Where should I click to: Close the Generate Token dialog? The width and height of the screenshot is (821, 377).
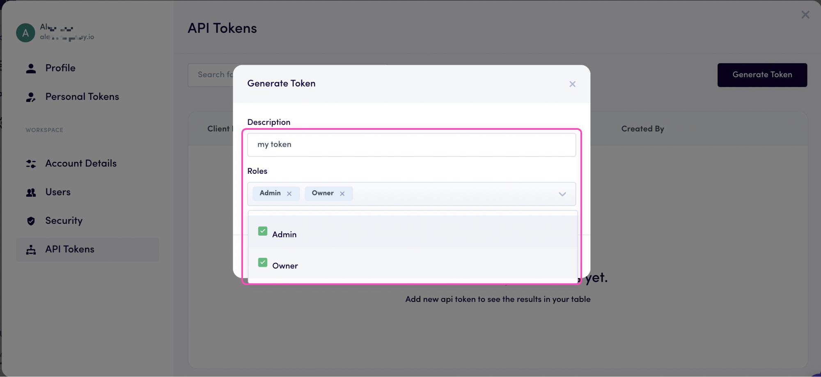click(572, 84)
